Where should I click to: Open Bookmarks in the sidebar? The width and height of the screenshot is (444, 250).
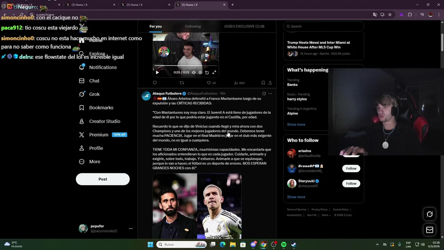click(96, 108)
